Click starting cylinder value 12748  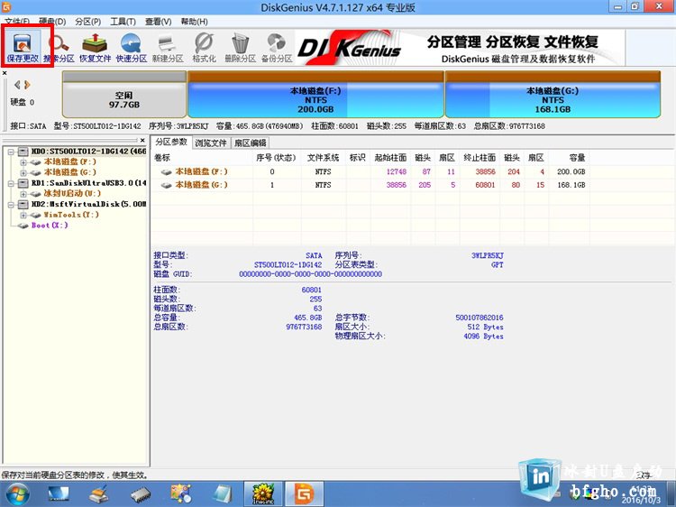click(x=397, y=171)
